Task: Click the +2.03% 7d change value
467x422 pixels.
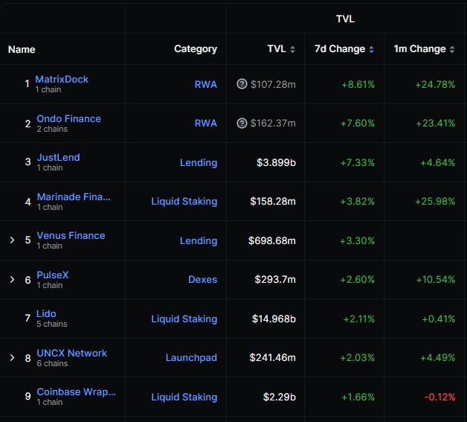Action: (x=358, y=358)
